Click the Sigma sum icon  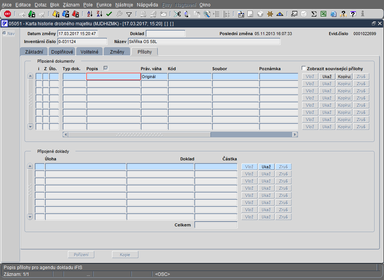point(313,14)
